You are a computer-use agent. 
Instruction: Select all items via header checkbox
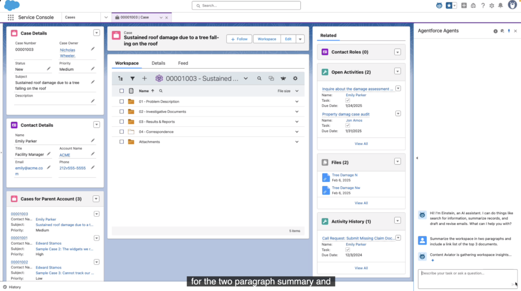122,91
